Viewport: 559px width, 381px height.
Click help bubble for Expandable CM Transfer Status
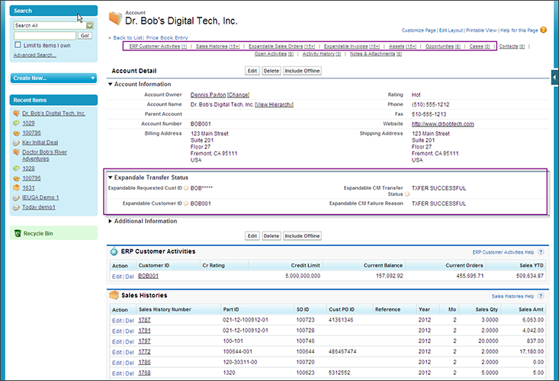pos(406,194)
